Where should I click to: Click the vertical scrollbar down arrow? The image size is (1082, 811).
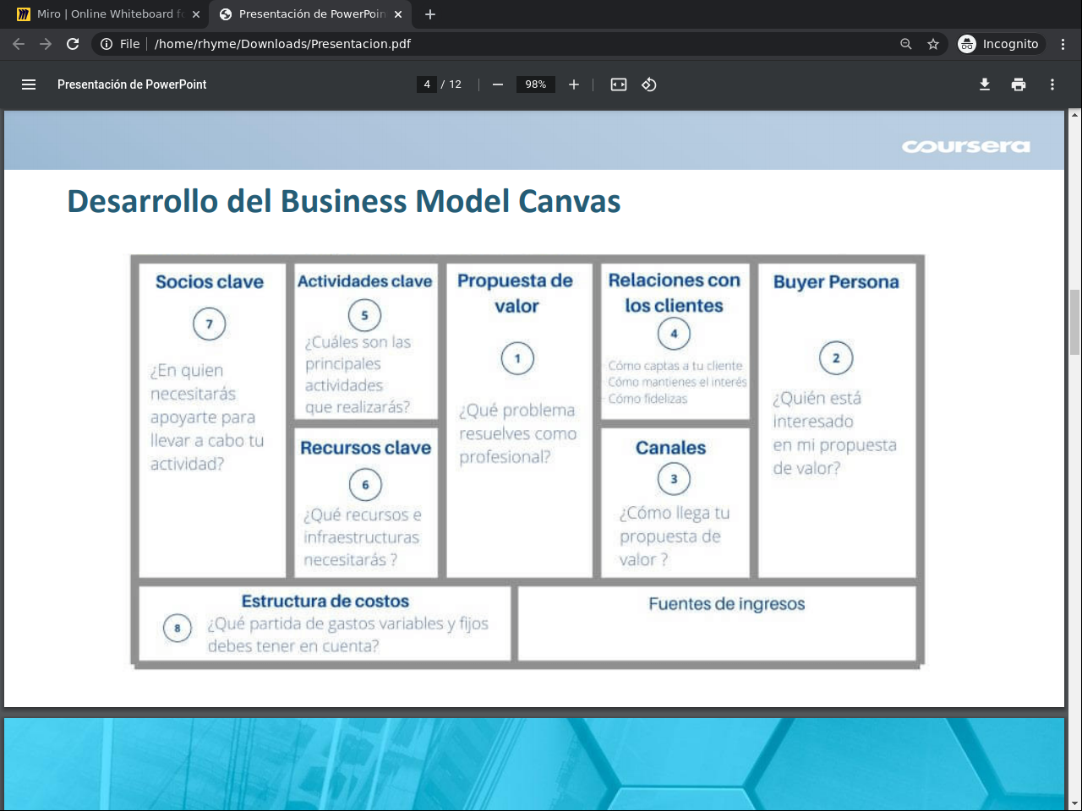coord(1074,803)
